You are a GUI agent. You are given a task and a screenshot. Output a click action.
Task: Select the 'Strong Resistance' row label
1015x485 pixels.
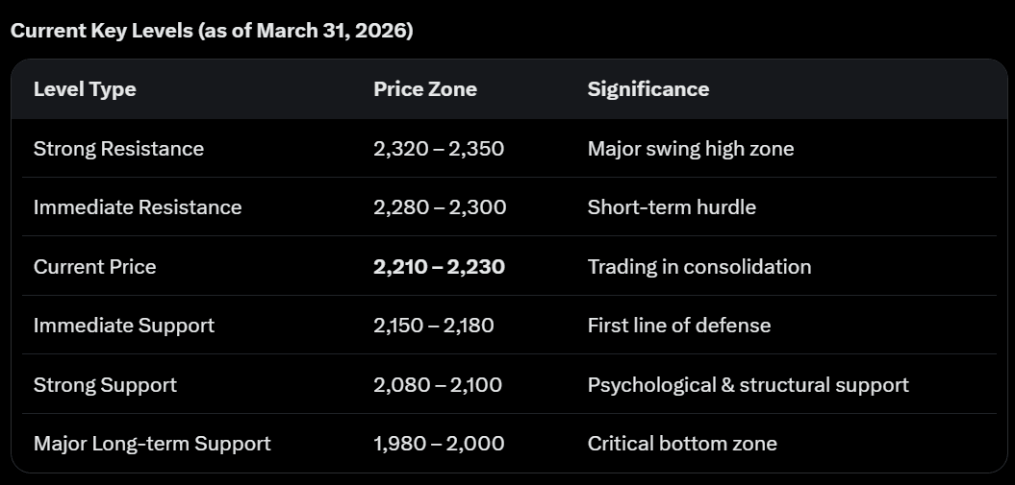click(x=118, y=149)
